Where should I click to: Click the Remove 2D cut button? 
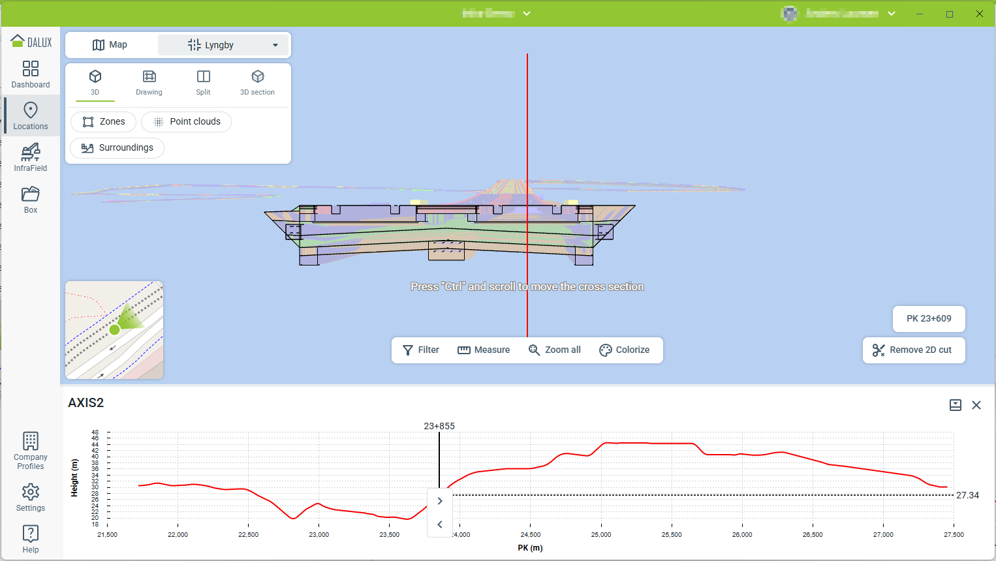coord(913,350)
